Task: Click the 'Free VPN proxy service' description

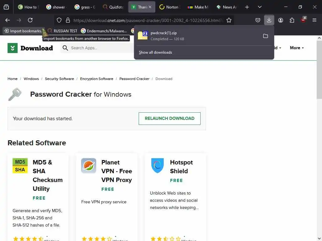Action: pos(104,202)
